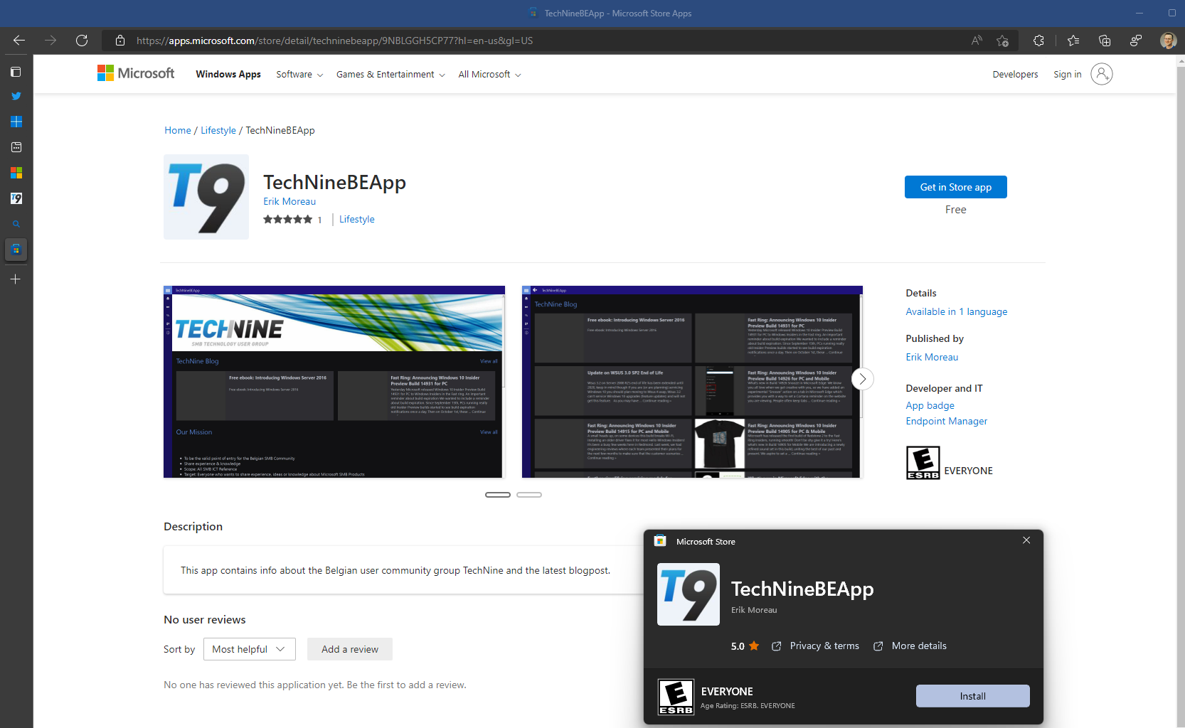Add this page to favorites

point(1002,41)
